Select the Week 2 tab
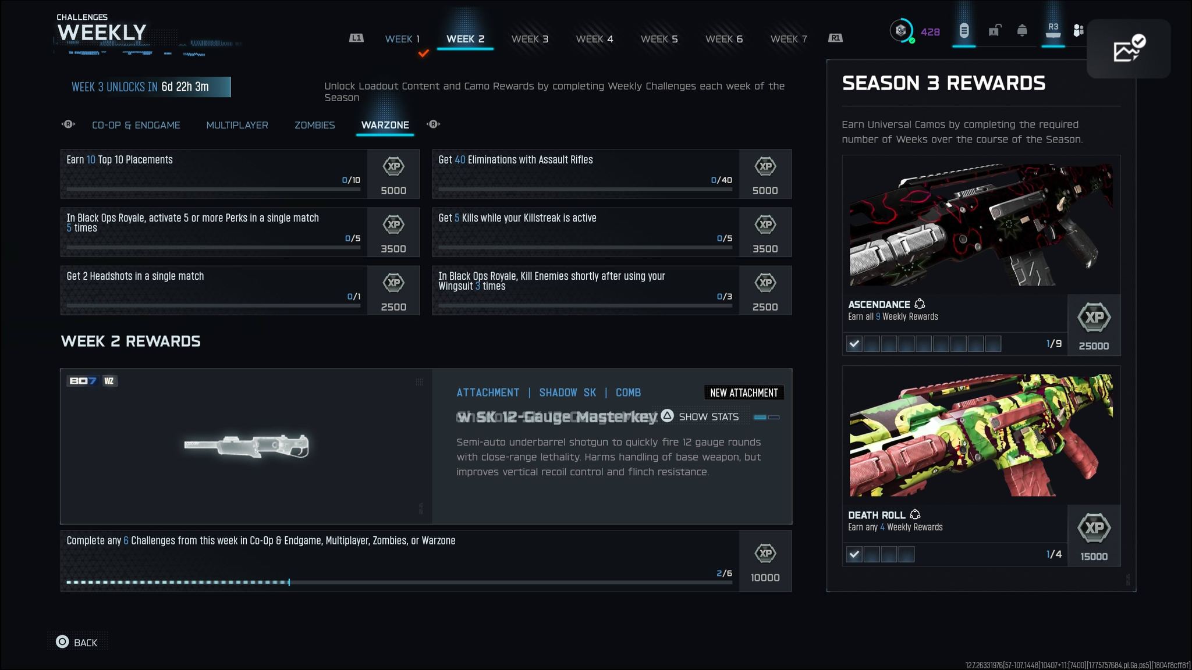 (x=465, y=39)
